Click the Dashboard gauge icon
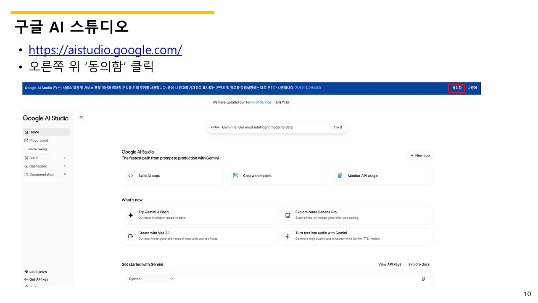The width and height of the screenshot is (538, 303). click(26, 166)
